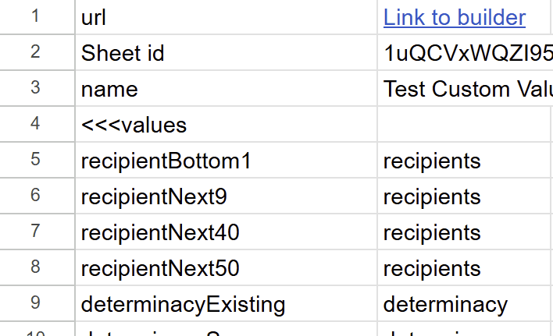Select row 3 header

tap(37, 88)
